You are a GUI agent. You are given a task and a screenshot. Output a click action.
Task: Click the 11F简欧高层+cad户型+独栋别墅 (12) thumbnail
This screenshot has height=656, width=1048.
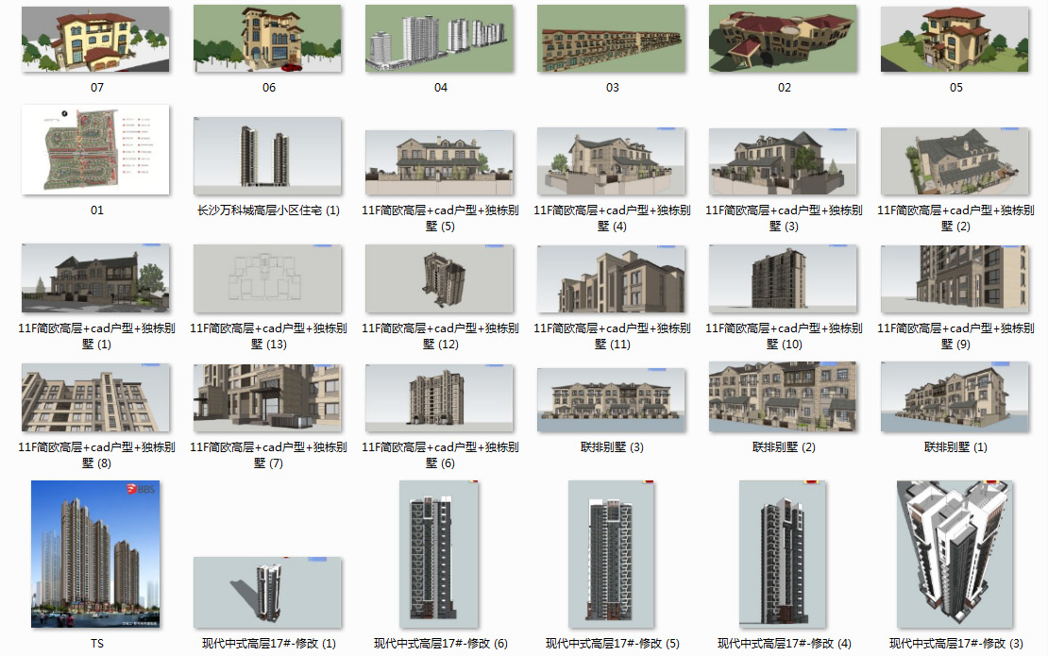pyautogui.click(x=439, y=278)
